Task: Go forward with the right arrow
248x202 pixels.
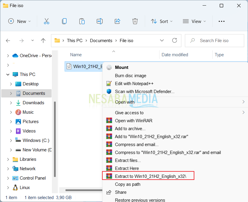Action: tap(22, 41)
